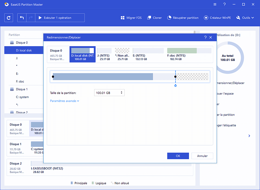Image resolution: width=260 pixels, height=190 pixels.
Task: Click the refresh icon in toolbar
Action: click(9, 18)
